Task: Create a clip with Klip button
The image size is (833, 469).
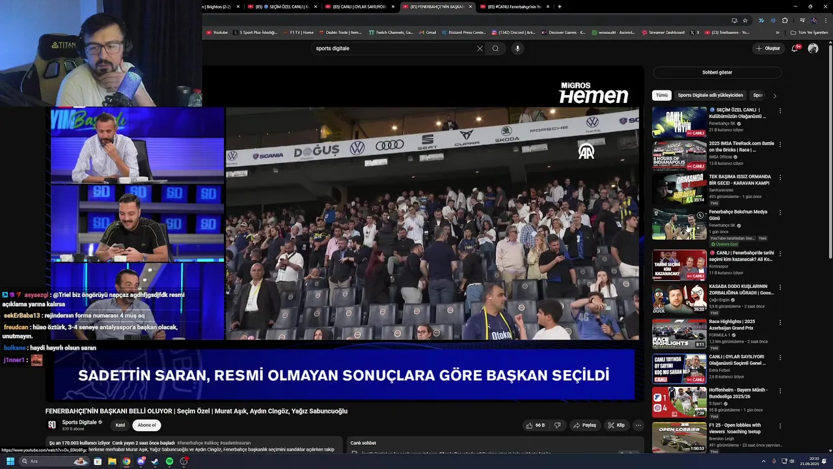Action: (x=616, y=425)
